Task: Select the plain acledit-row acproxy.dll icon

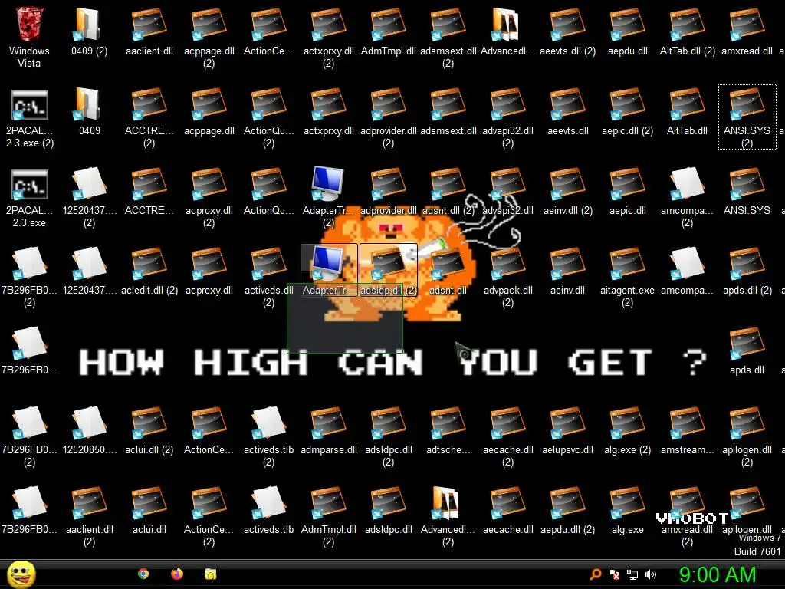Action: pos(209,264)
